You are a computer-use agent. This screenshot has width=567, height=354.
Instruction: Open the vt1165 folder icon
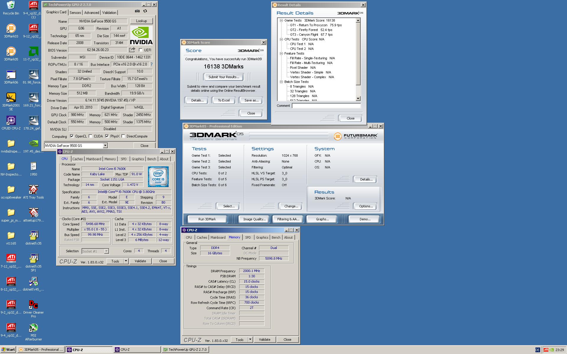coord(11,238)
